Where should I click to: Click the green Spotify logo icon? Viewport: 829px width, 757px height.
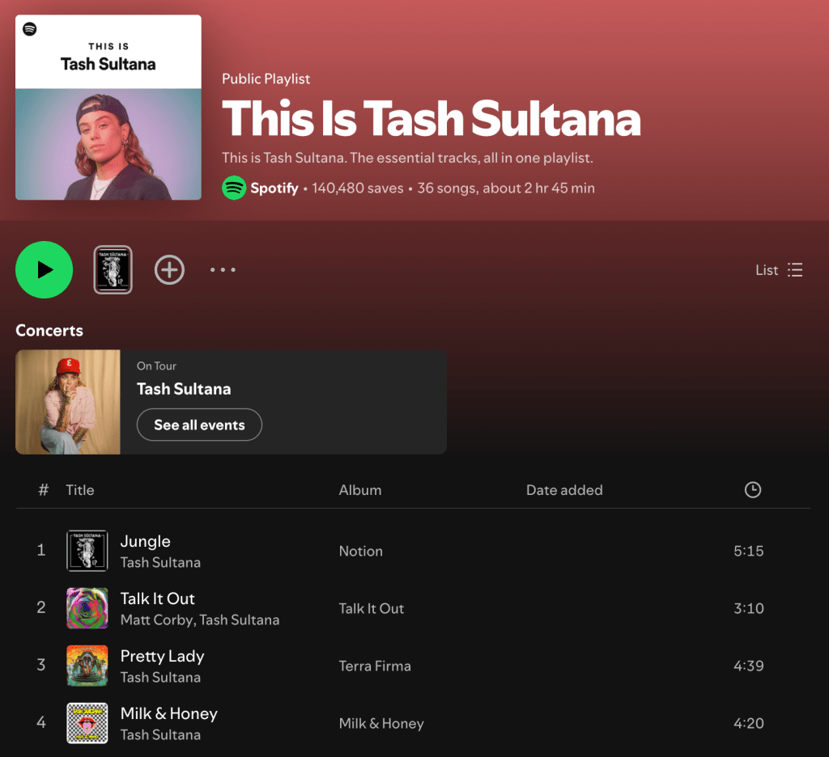pyautogui.click(x=234, y=188)
